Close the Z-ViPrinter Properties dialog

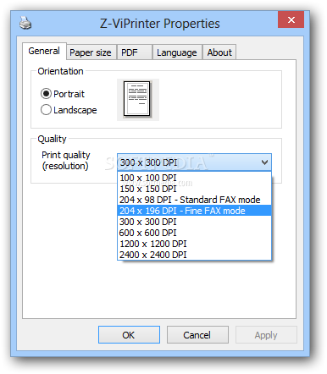click(x=291, y=19)
